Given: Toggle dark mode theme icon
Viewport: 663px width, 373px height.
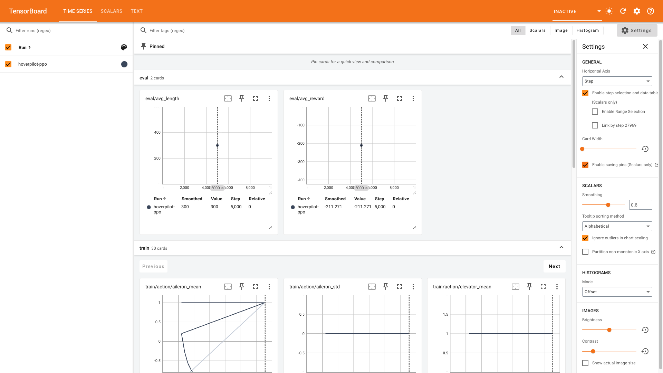Looking at the screenshot, I should (609, 11).
